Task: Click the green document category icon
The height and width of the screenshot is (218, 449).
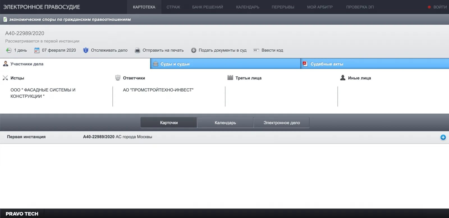Action: [x=5, y=19]
